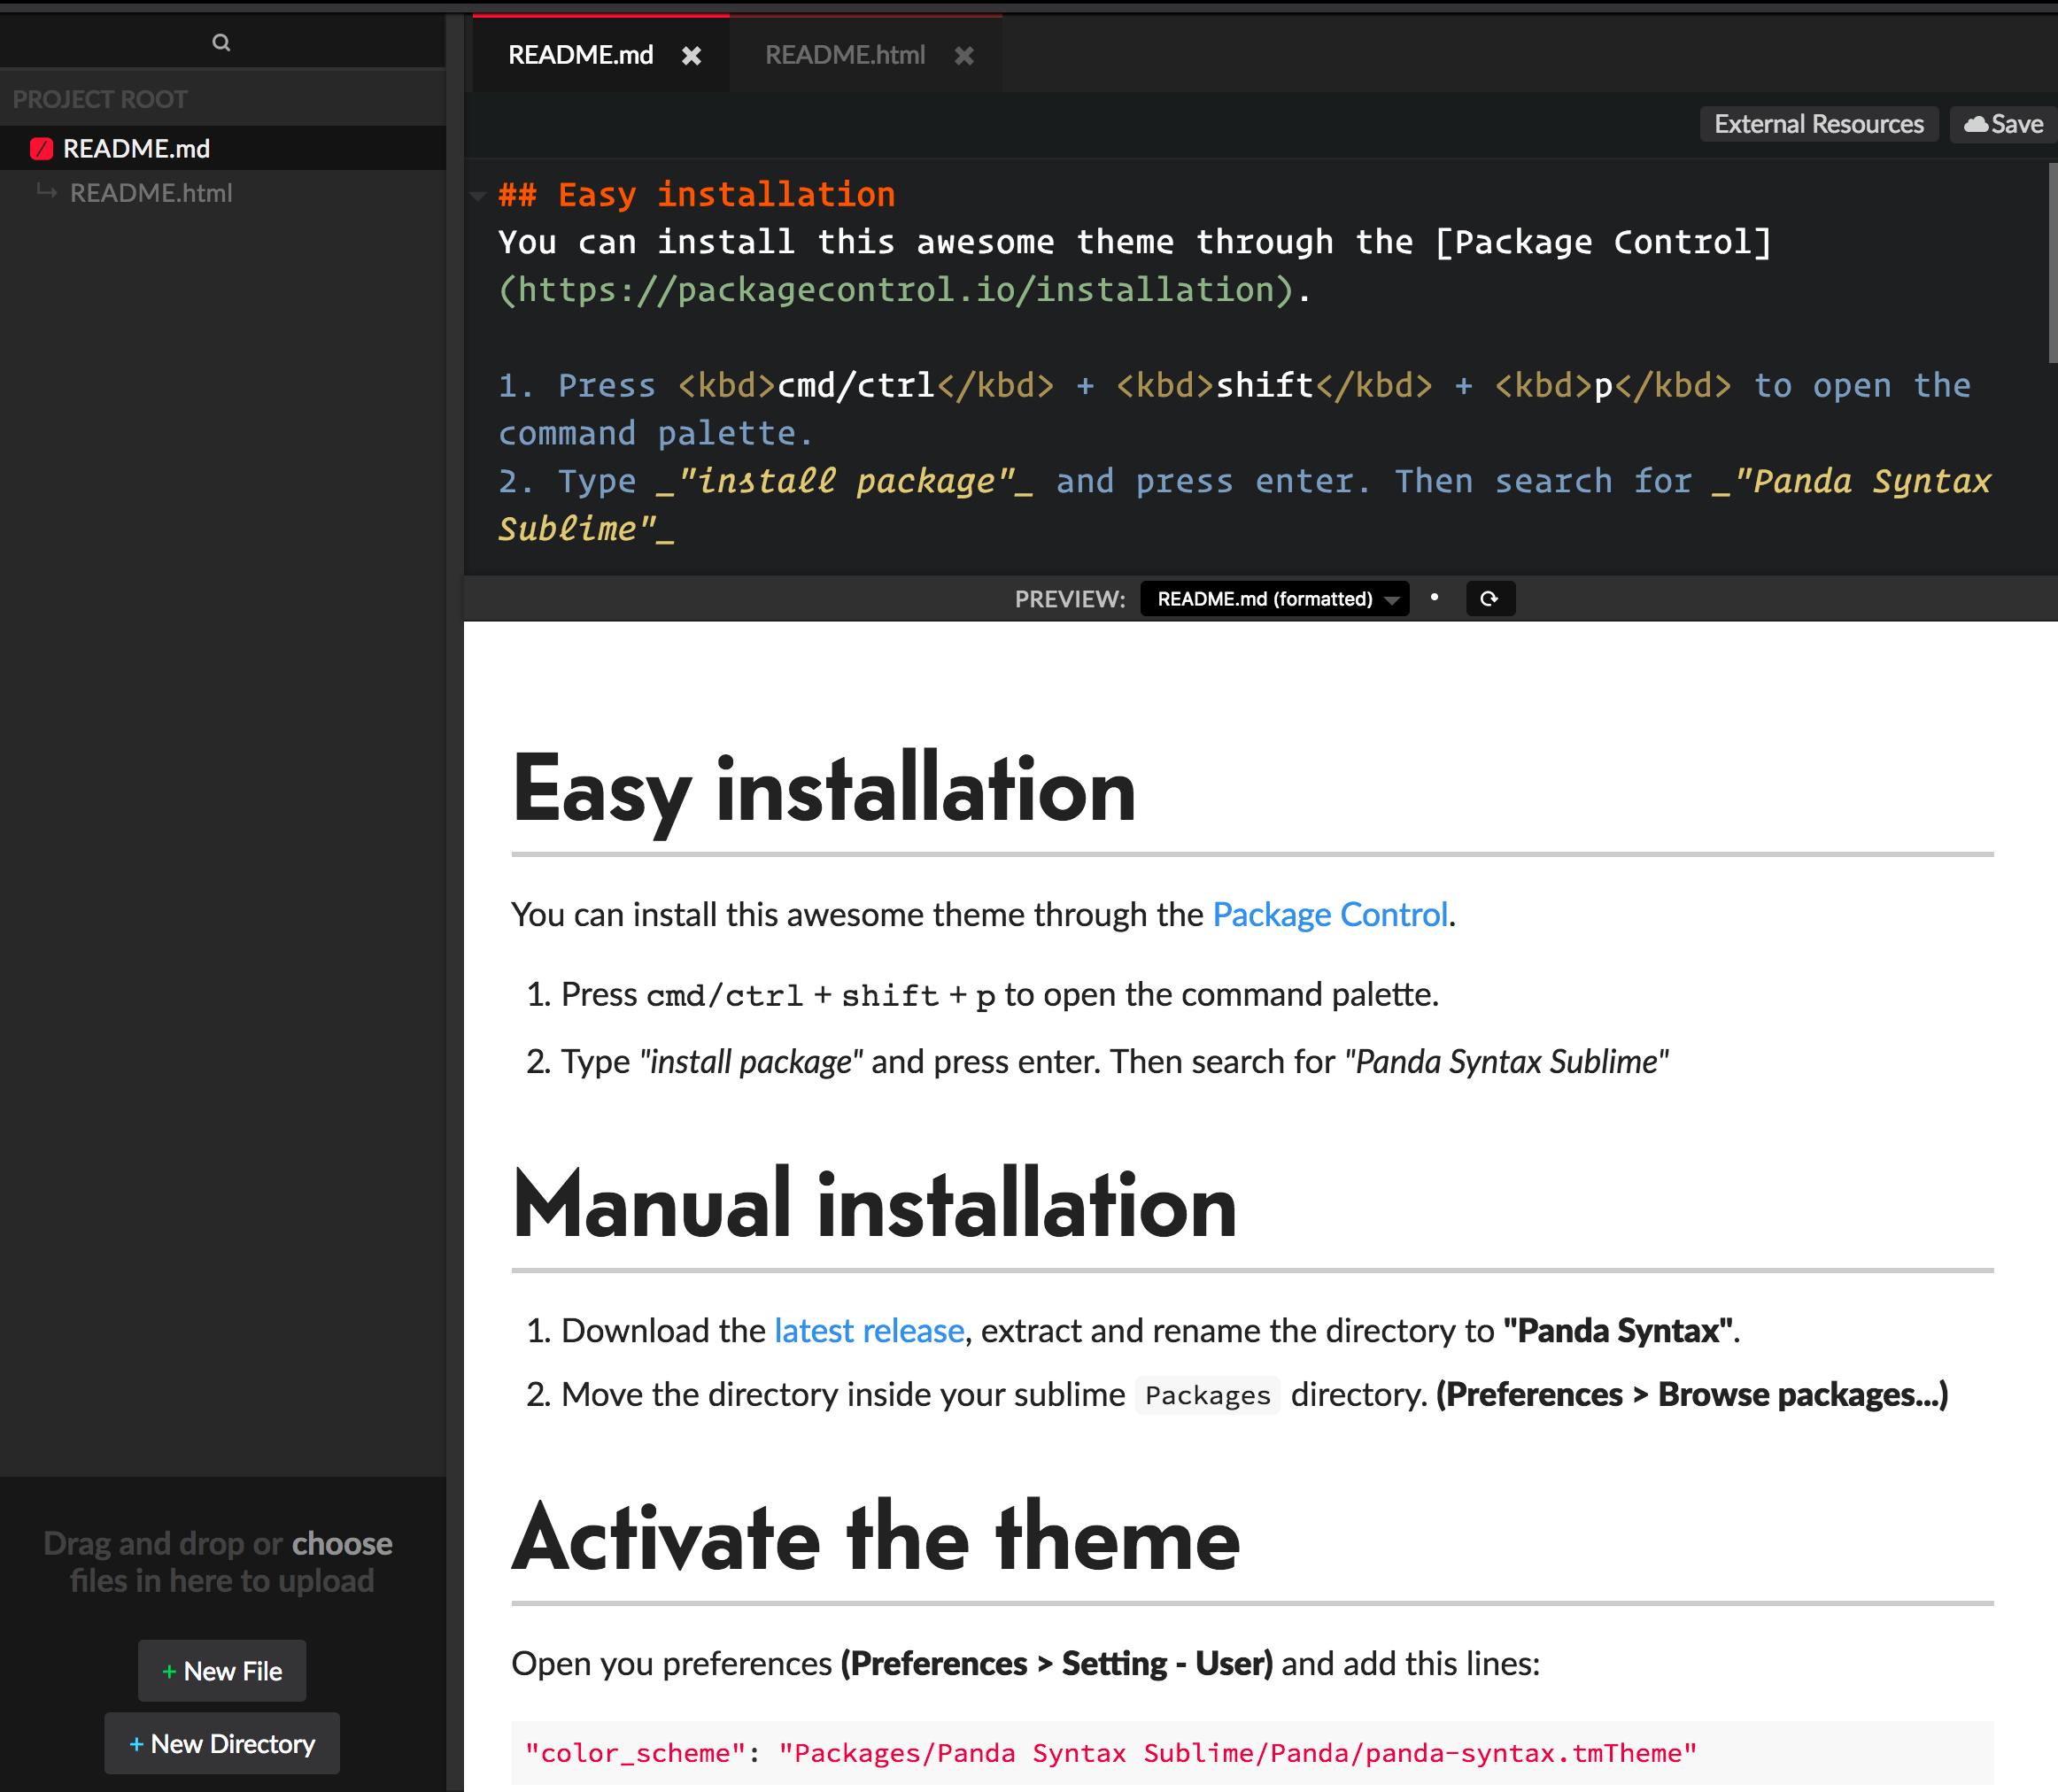Click the editor vertical scrollbar
This screenshot has width=2058, height=1792.
(2051, 264)
